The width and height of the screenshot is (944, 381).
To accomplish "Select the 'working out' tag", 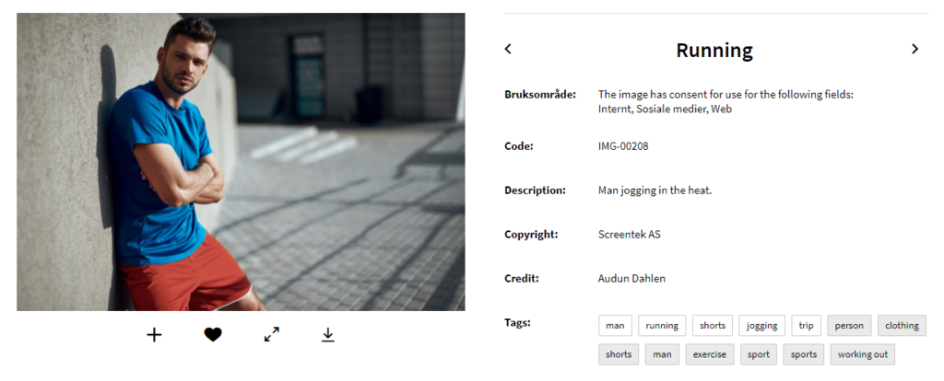I will [x=863, y=354].
